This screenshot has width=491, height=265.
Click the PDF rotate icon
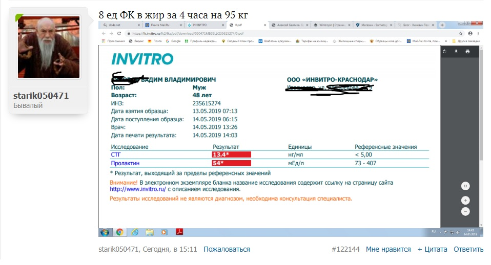coord(445,52)
